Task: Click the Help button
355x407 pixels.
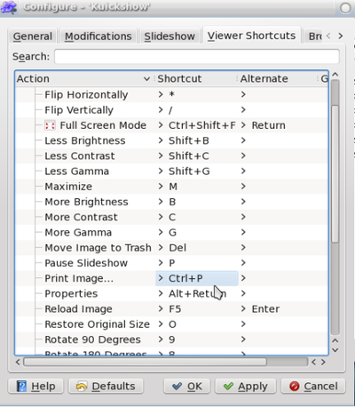Action: coord(35,387)
